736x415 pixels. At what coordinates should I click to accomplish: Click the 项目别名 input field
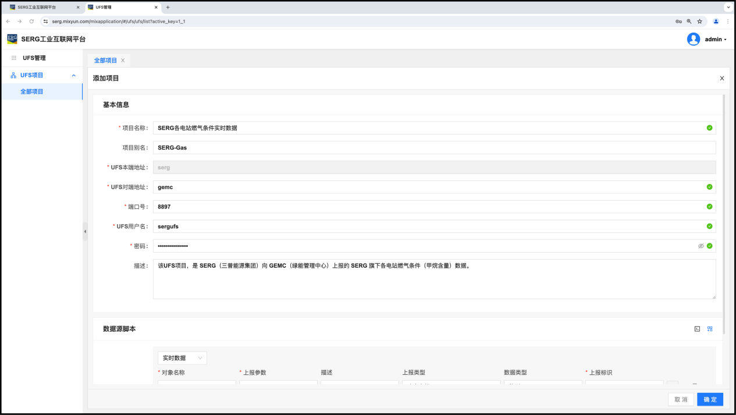[433, 148]
